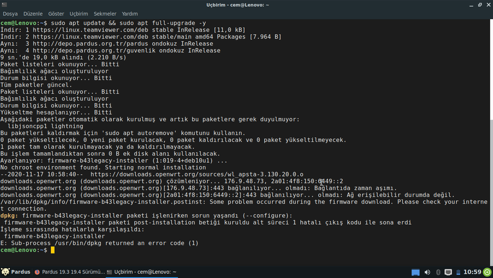The height and width of the screenshot is (278, 493).
Task: Open the Dosya menu
Action: [10, 14]
